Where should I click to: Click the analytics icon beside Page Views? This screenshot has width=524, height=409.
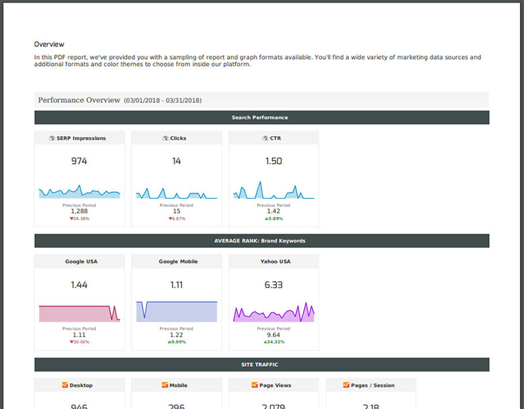click(x=255, y=385)
